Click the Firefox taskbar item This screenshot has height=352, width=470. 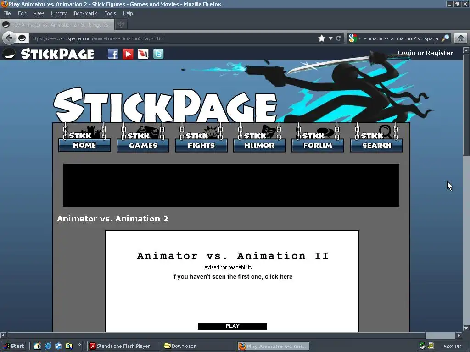point(273,346)
